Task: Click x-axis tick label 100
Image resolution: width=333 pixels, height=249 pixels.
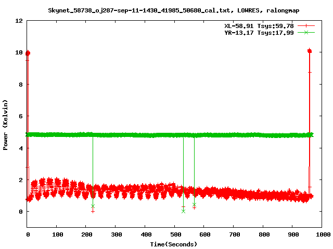Action: coord(58,234)
